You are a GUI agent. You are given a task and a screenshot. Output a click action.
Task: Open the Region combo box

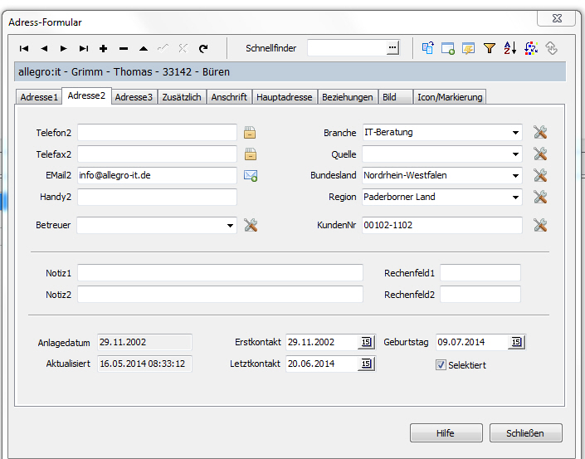coord(515,198)
